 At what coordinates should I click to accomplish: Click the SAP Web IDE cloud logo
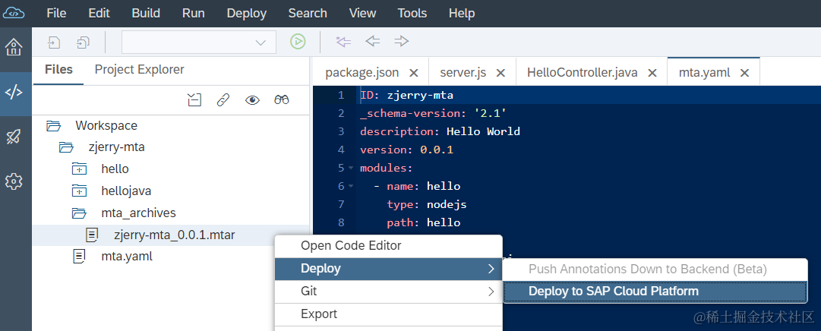tap(14, 13)
